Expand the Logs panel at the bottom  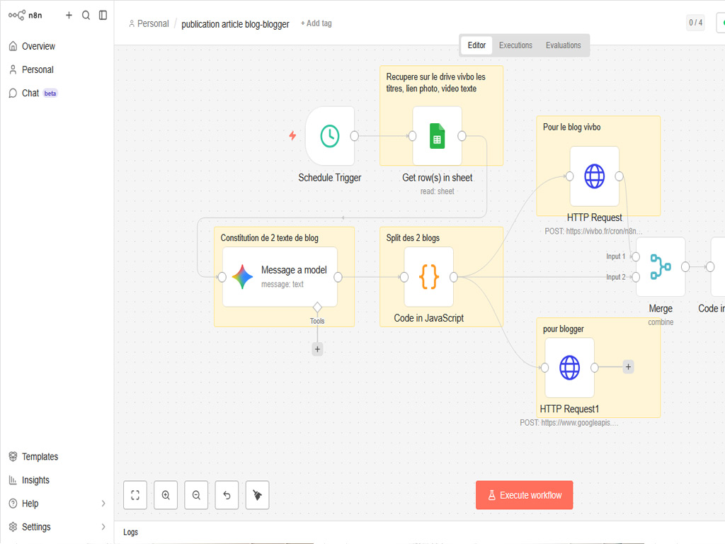tap(130, 532)
